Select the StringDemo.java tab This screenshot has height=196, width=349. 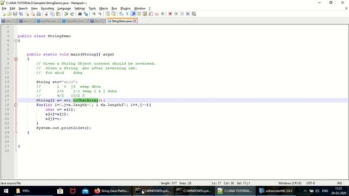[x=122, y=21]
